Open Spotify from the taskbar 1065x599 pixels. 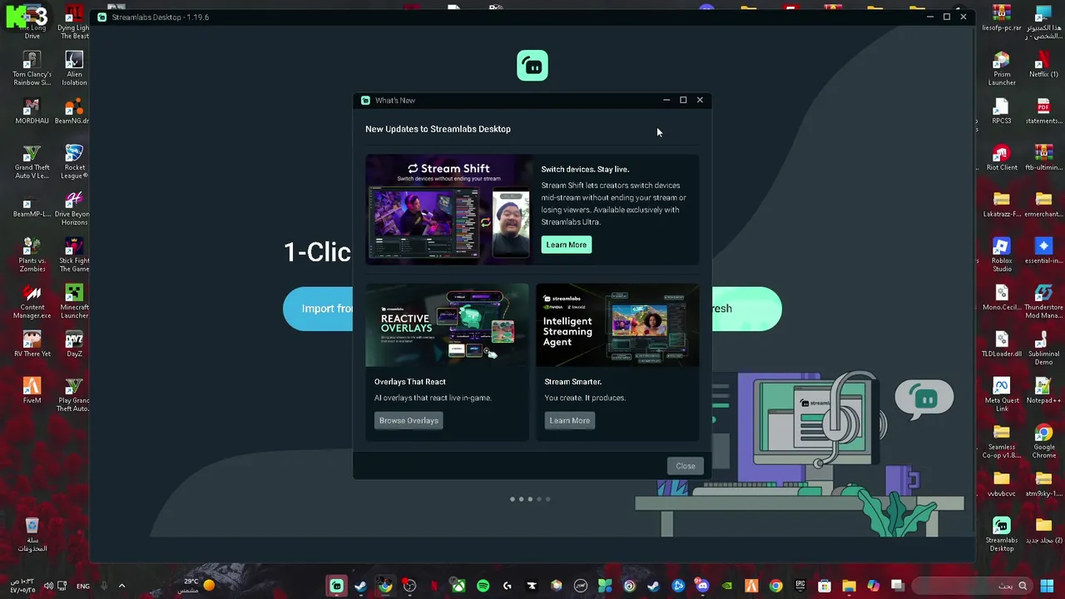[x=483, y=586]
